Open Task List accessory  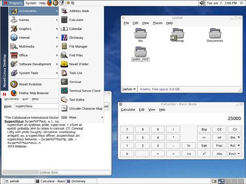pyautogui.click(x=82, y=73)
